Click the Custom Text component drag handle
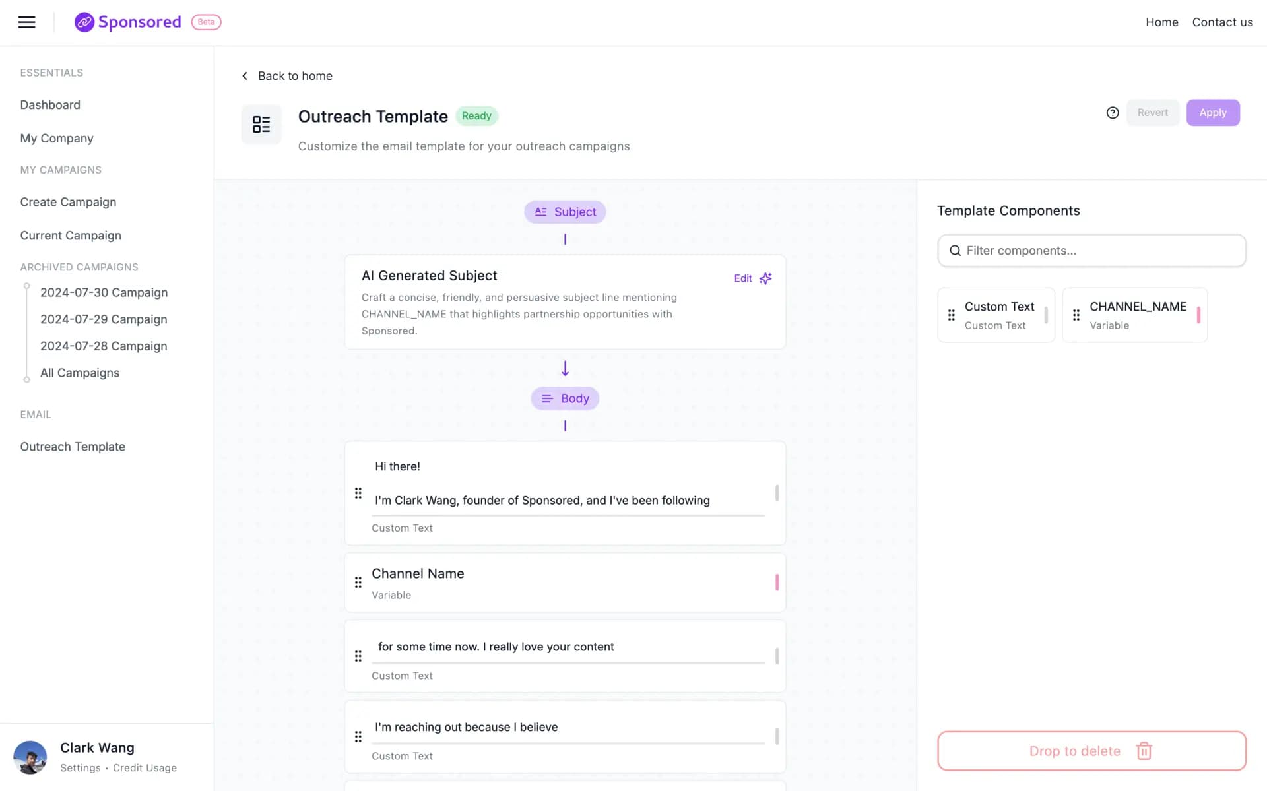Image resolution: width=1267 pixels, height=791 pixels. pos(952,315)
